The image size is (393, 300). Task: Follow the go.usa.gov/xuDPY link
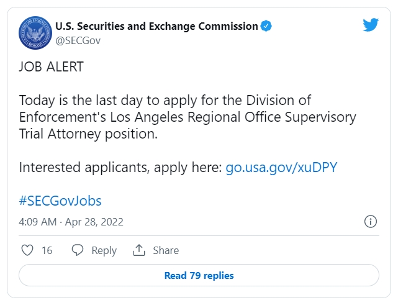[x=281, y=168]
